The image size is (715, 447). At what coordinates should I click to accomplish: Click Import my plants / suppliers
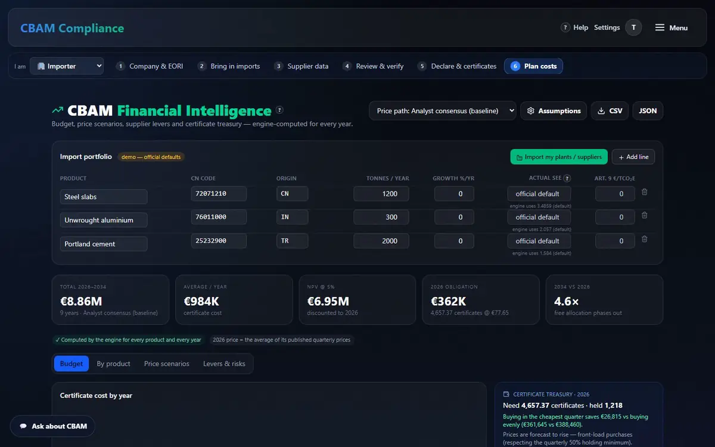pyautogui.click(x=559, y=157)
